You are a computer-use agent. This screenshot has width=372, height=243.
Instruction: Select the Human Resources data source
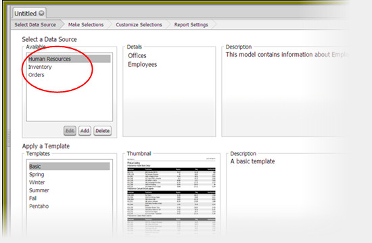pos(69,59)
